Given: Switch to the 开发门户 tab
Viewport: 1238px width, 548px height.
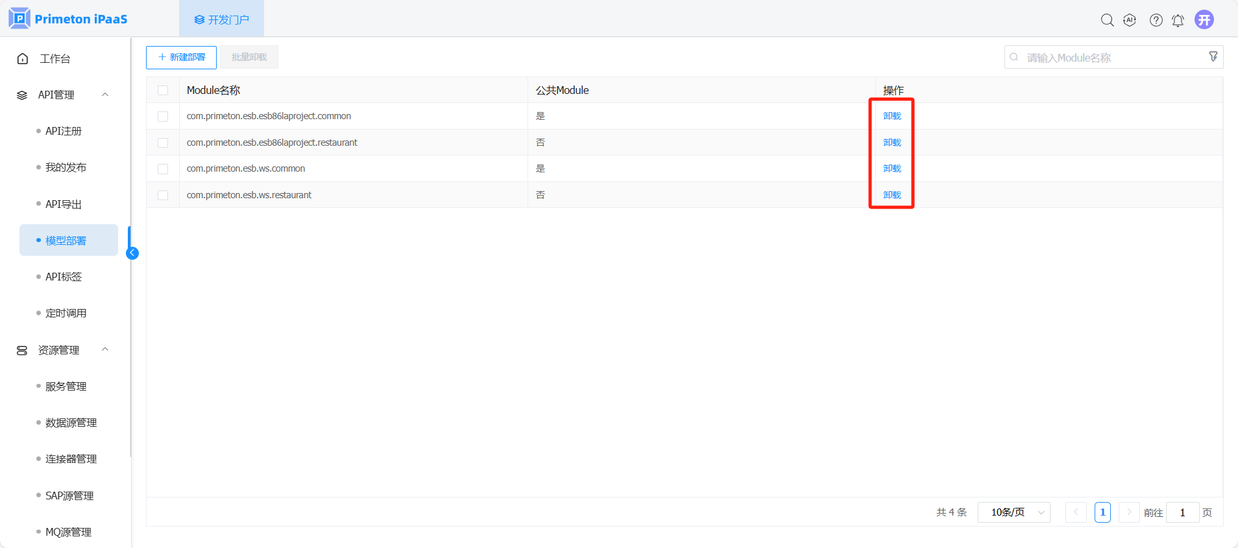Looking at the screenshot, I should pos(222,19).
